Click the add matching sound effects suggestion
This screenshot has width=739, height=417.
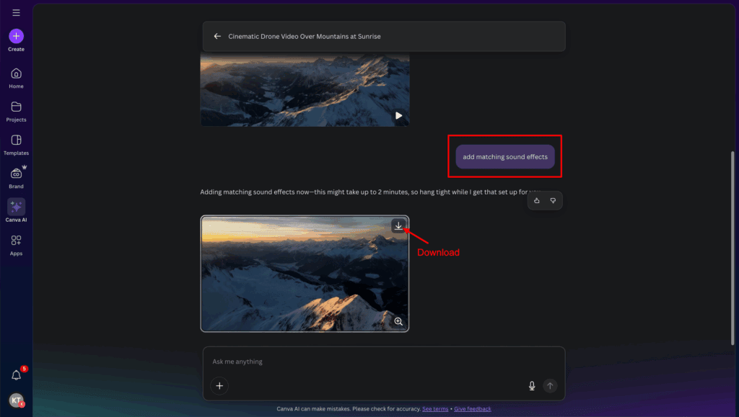coord(504,156)
